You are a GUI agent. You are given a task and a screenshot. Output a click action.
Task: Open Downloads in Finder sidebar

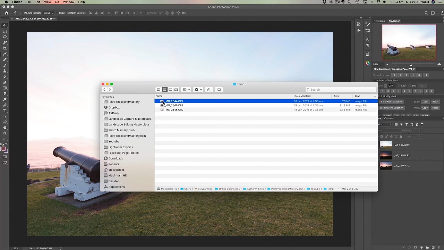(116, 158)
